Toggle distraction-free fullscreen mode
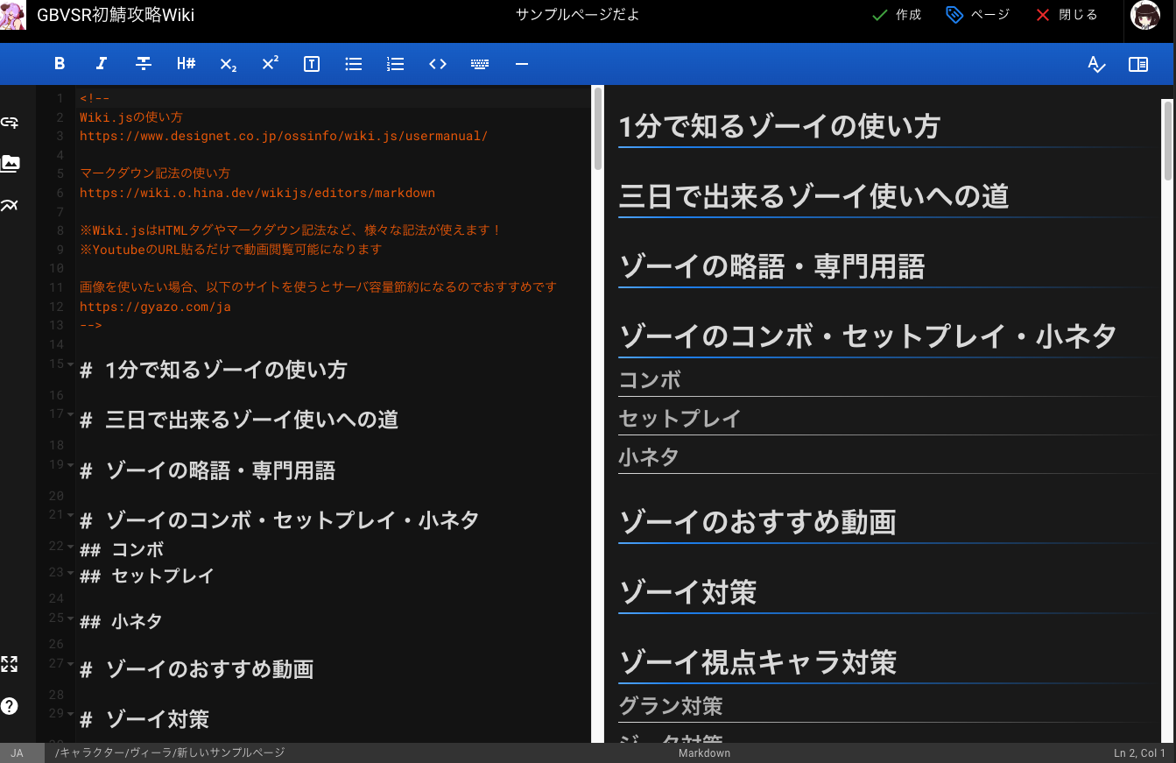The width and height of the screenshot is (1176, 763). click(10, 663)
